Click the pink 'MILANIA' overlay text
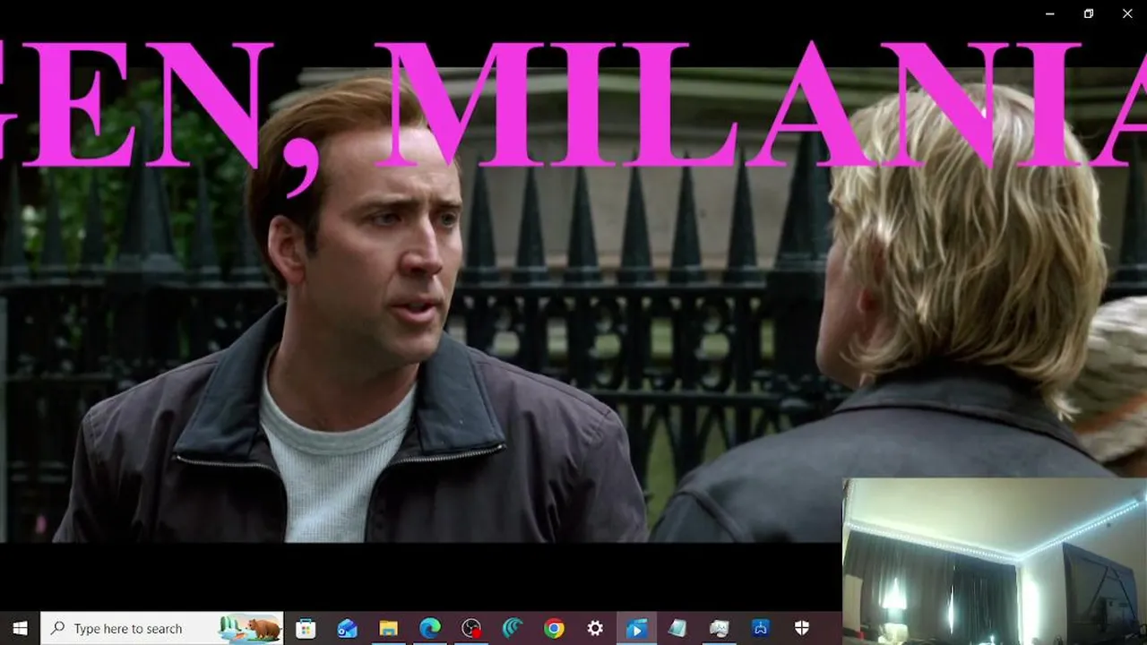The image size is (1147, 645). coord(762,105)
